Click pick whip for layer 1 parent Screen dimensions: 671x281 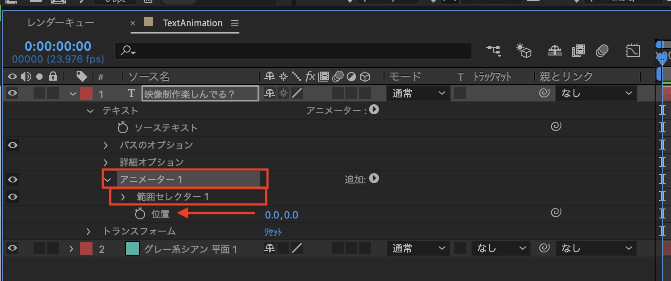click(x=545, y=93)
